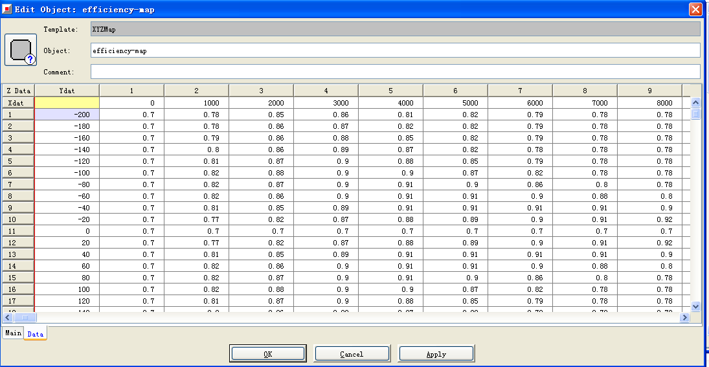This screenshot has width=709, height=367.
Task: Select column header 6
Action: coord(455,91)
